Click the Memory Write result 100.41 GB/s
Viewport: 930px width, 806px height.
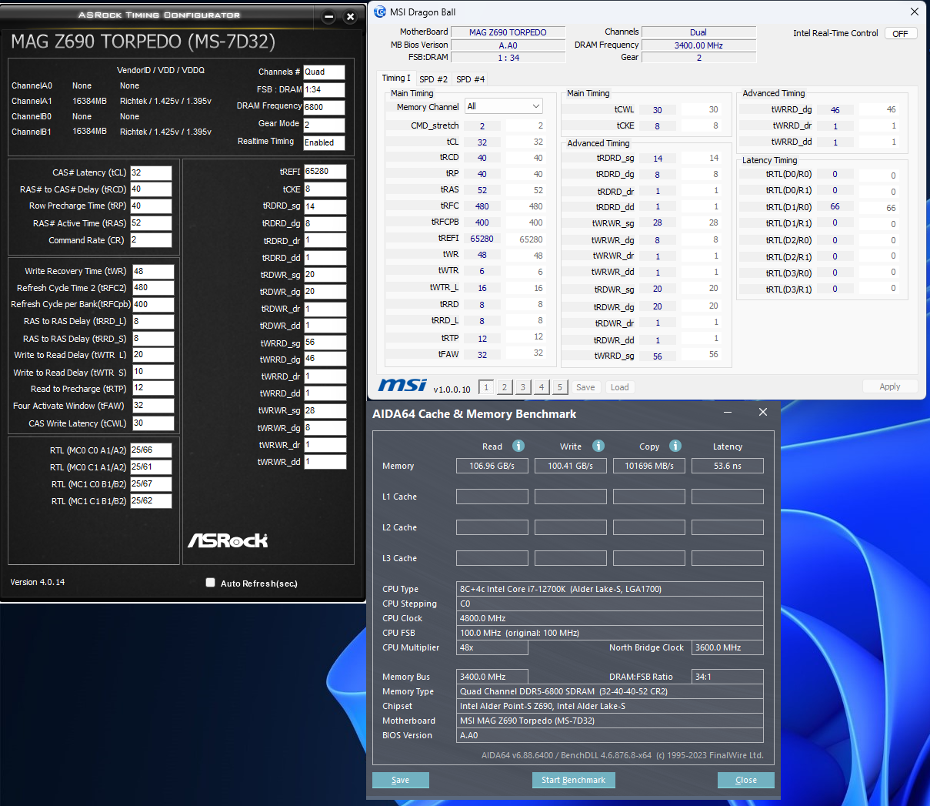[x=571, y=466]
